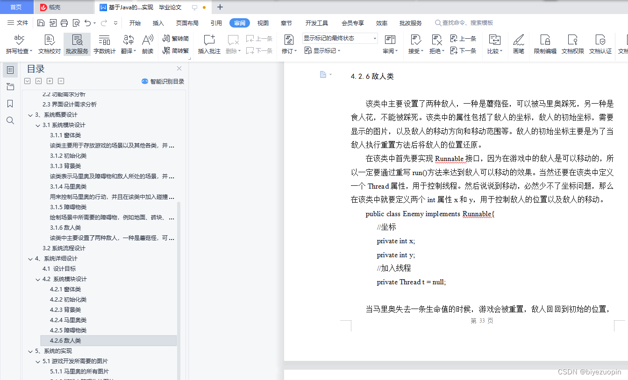Screen dimensions: 628x380
Task: Click the Print Preview icon
Action: click(x=76, y=23)
